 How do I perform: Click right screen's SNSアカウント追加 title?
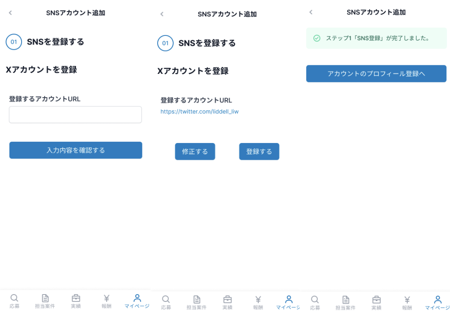point(376,13)
